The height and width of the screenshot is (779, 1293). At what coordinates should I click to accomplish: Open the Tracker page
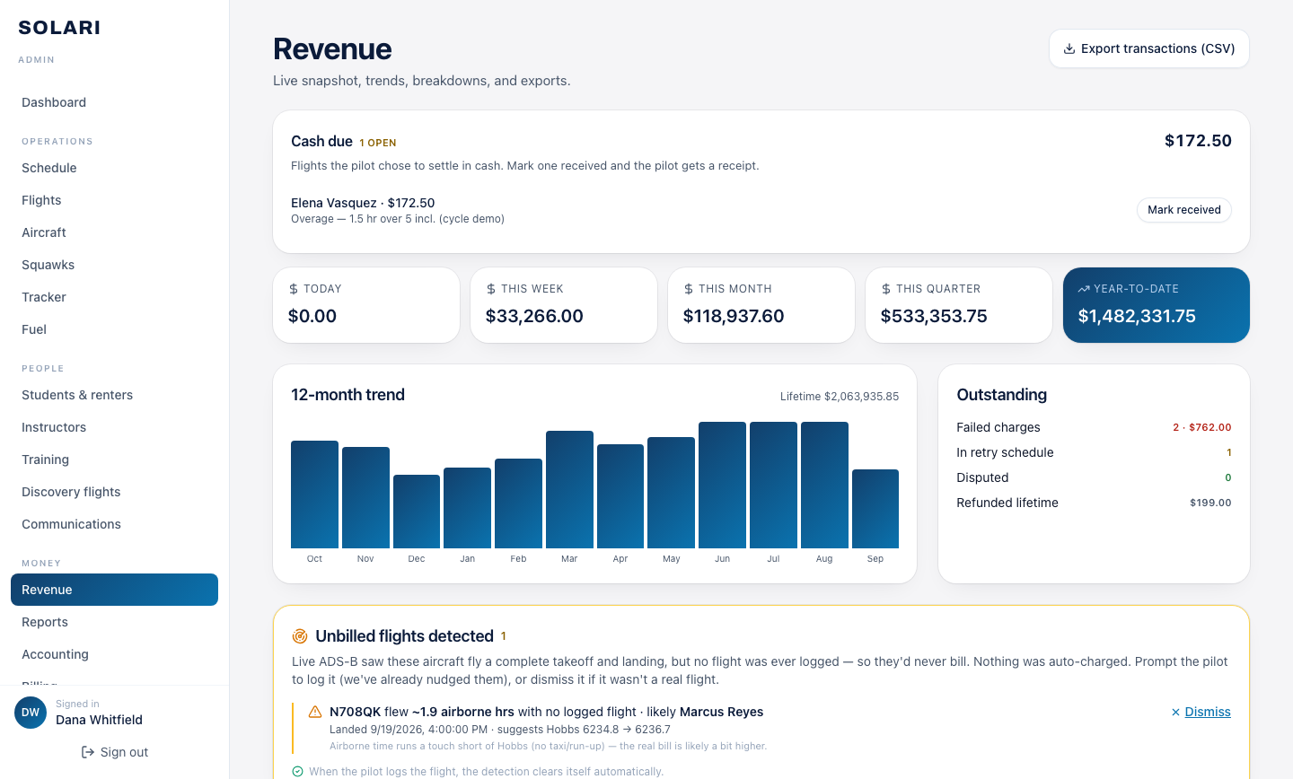[x=114, y=297]
